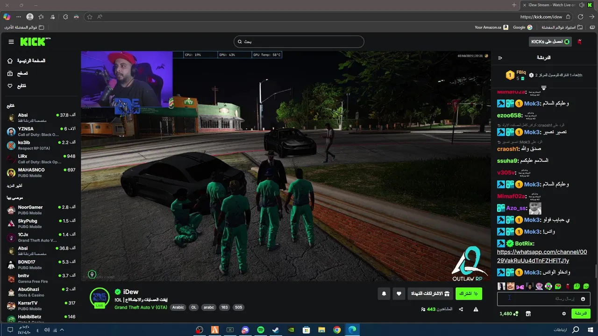Insert the pink bow emote
This screenshot has width=598, height=336.
(520, 286)
